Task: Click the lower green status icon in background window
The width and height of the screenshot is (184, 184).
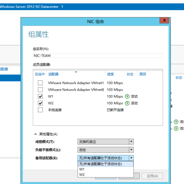Action: [176, 129]
